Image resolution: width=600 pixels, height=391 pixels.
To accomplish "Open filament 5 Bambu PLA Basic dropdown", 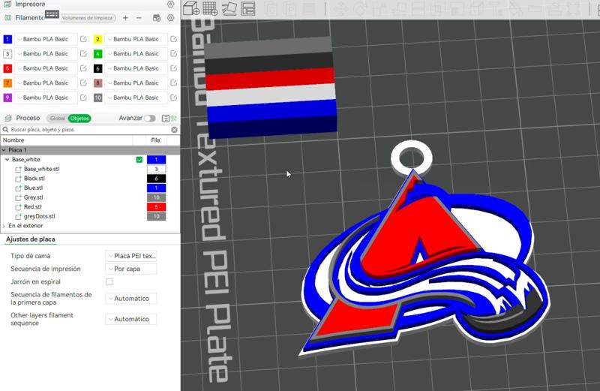I will 46,68.
